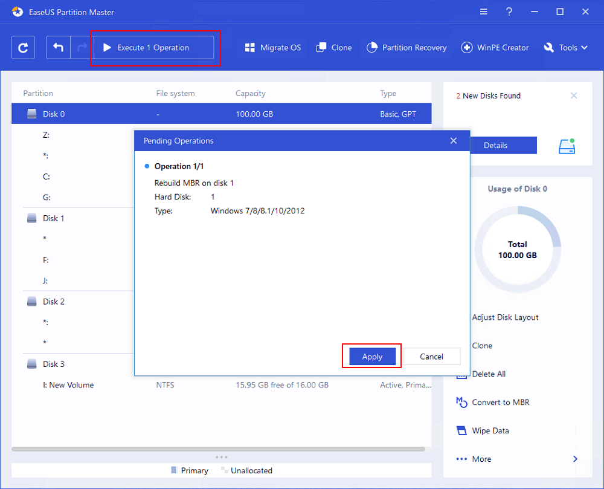Click the Unallocated legend color swatch

(224, 470)
